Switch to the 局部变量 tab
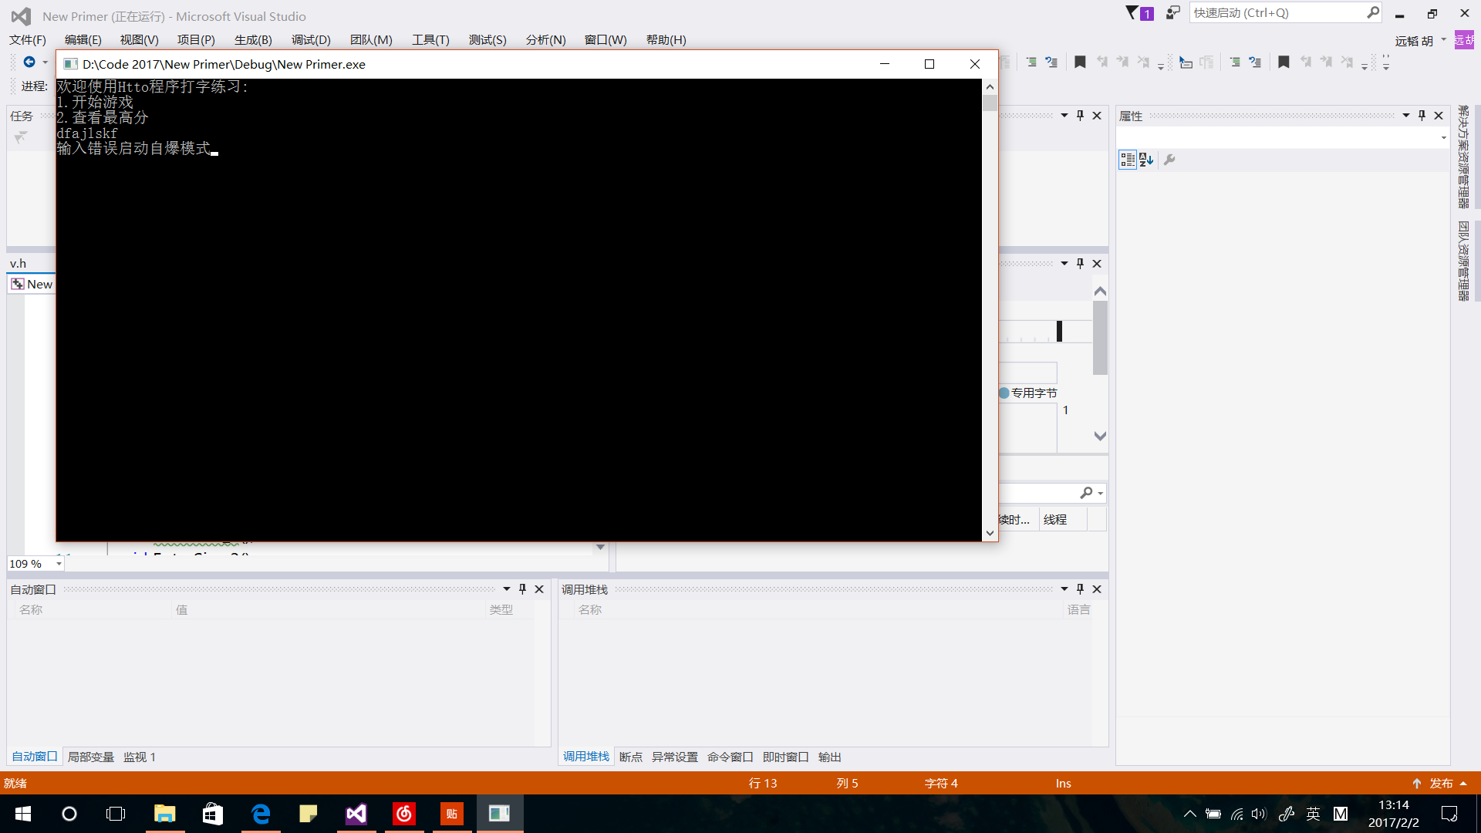 [90, 757]
